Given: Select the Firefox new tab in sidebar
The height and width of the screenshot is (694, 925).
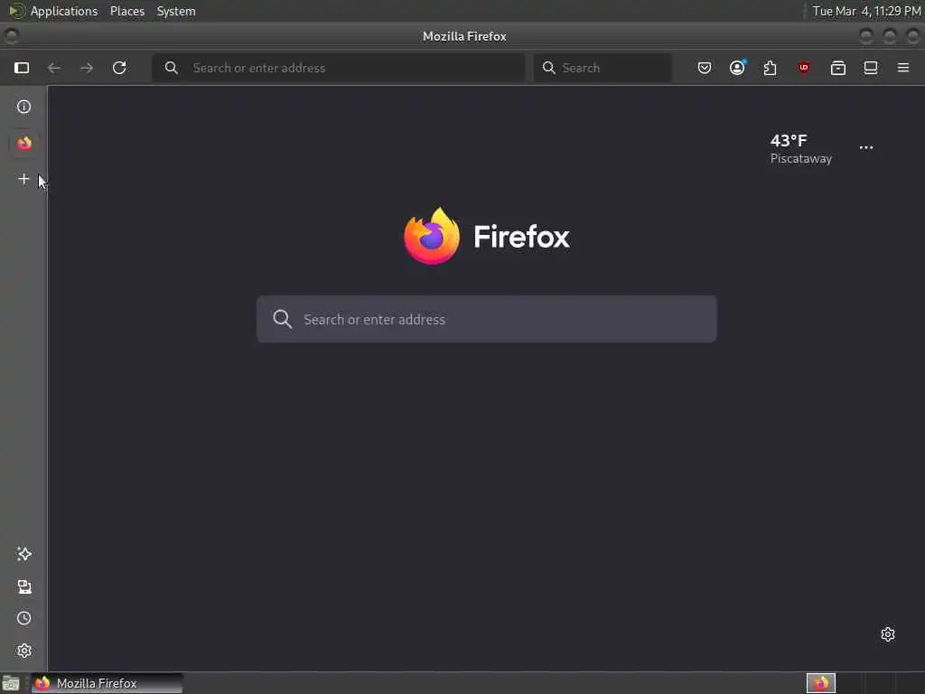Looking at the screenshot, I should [x=24, y=144].
